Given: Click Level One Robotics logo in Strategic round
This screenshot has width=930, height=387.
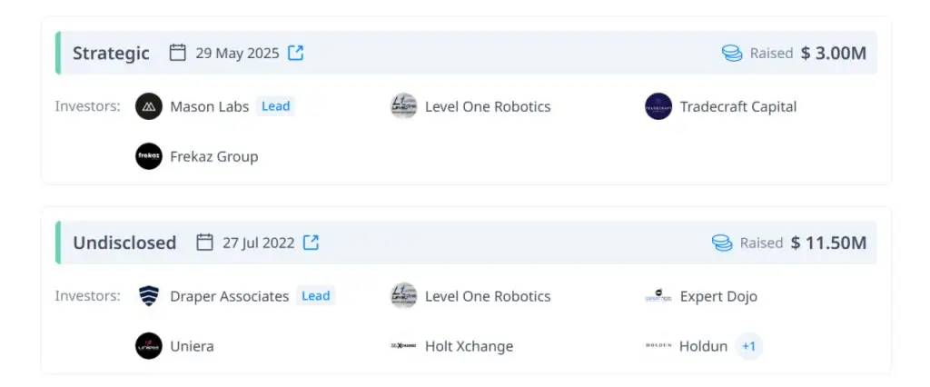Looking at the screenshot, I should point(403,106).
